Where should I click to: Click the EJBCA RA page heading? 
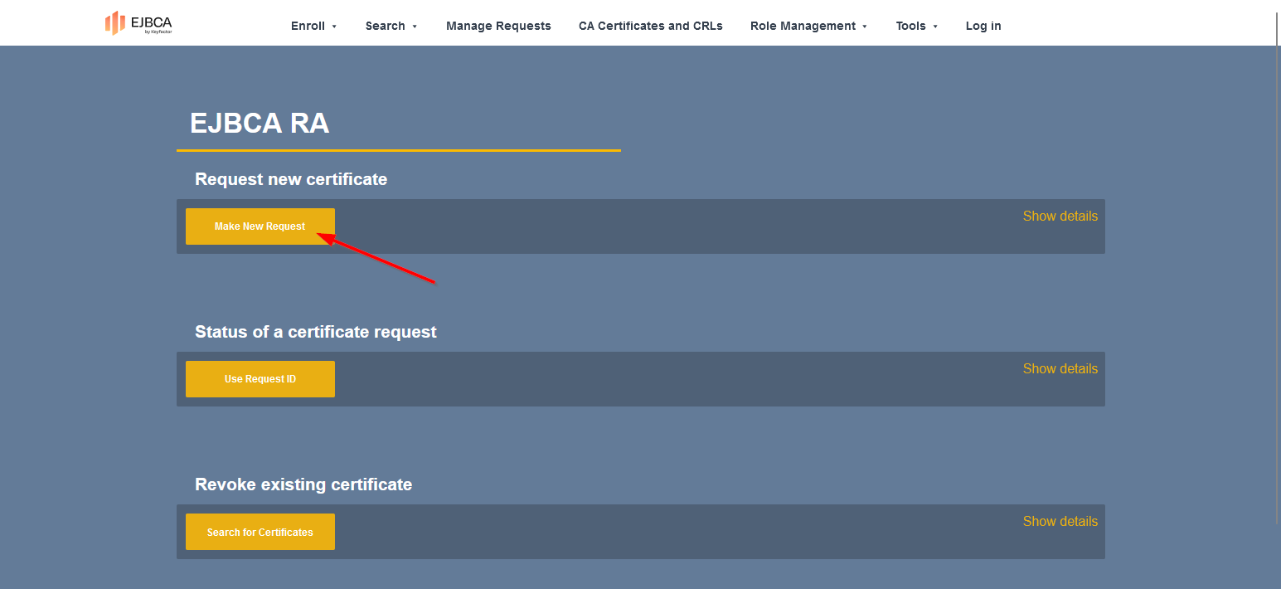coord(260,124)
